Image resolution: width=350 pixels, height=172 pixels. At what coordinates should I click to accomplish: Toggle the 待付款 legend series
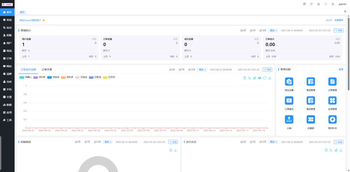point(39,77)
